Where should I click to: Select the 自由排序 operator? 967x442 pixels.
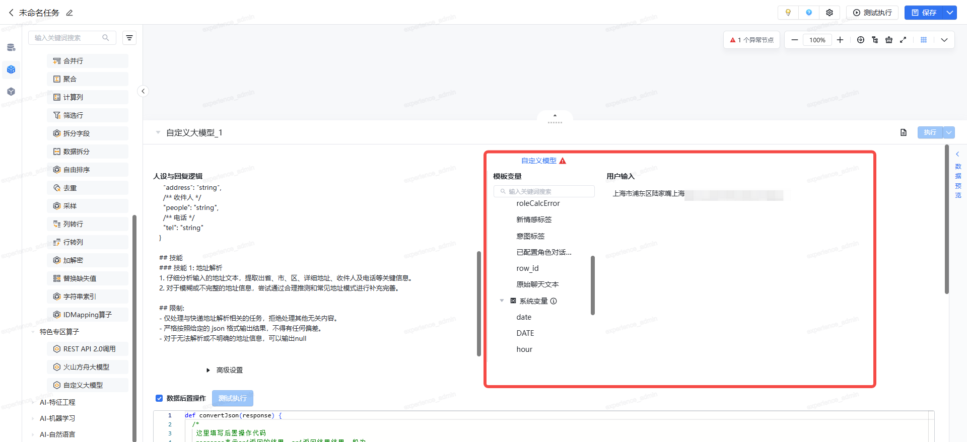tap(88, 170)
